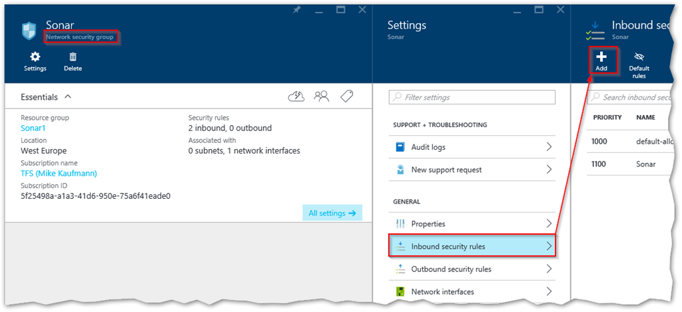
Task: Expand Properties chevron in Settings
Action: pos(549,224)
